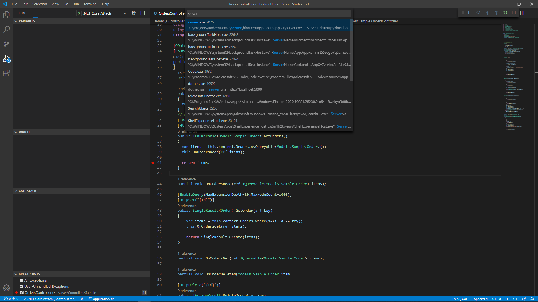Change indentation via Spaces: 4
This screenshot has width=538, height=302.
click(481, 299)
